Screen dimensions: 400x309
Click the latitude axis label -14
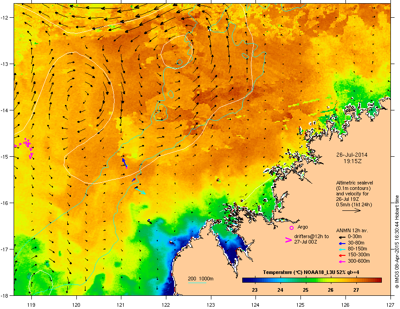pos(5,110)
